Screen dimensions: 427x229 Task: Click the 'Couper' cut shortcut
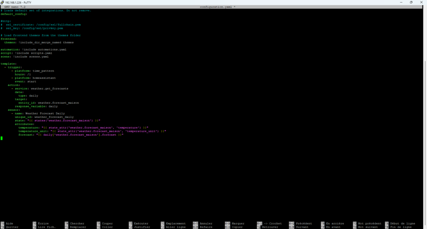[107, 224]
